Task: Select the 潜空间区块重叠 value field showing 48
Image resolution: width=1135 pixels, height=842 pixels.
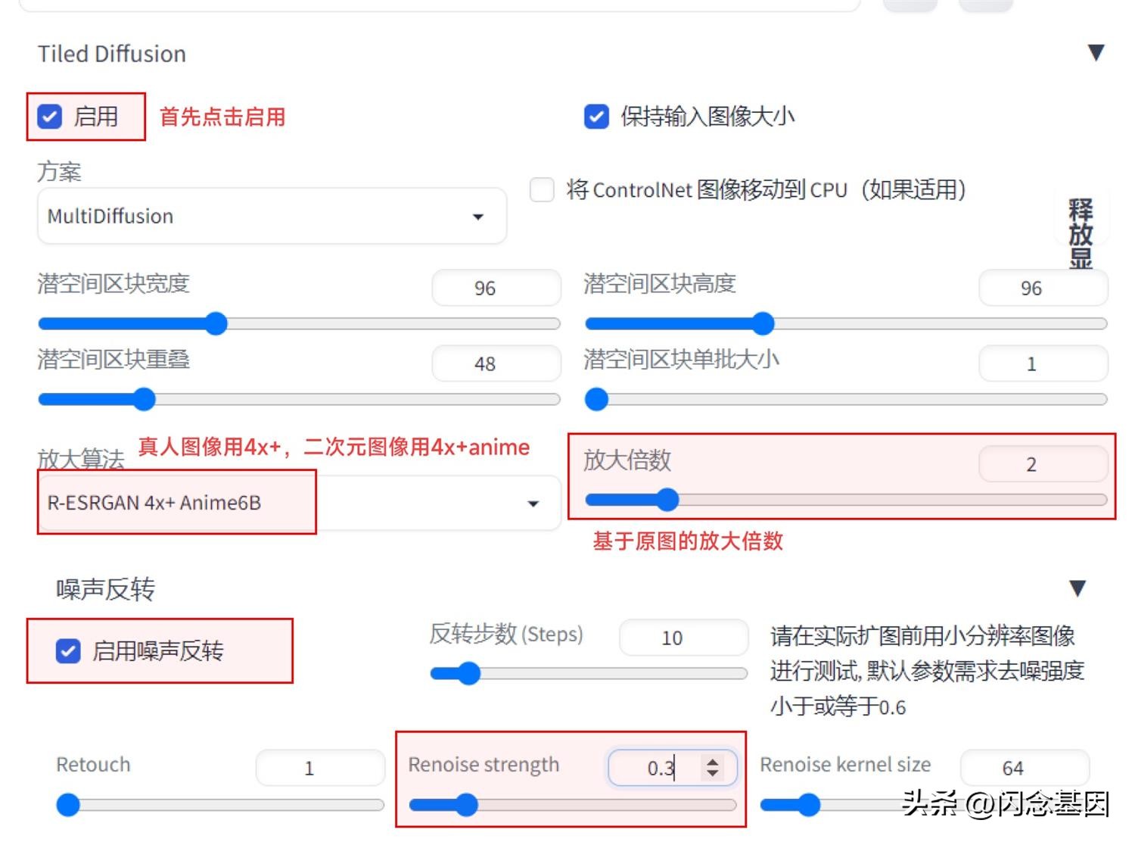Action: pos(496,363)
